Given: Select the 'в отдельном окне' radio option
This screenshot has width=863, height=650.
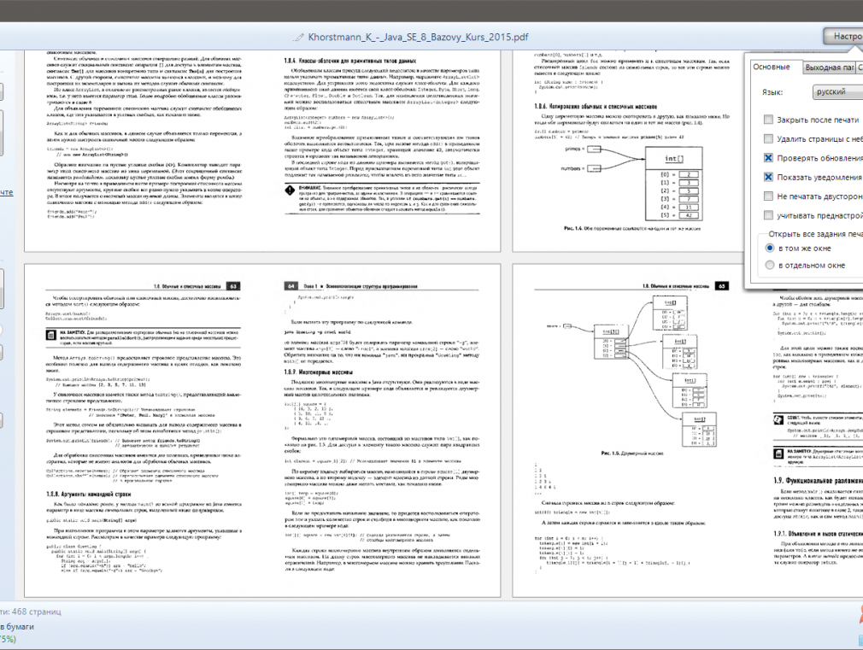Looking at the screenshot, I should click(770, 266).
